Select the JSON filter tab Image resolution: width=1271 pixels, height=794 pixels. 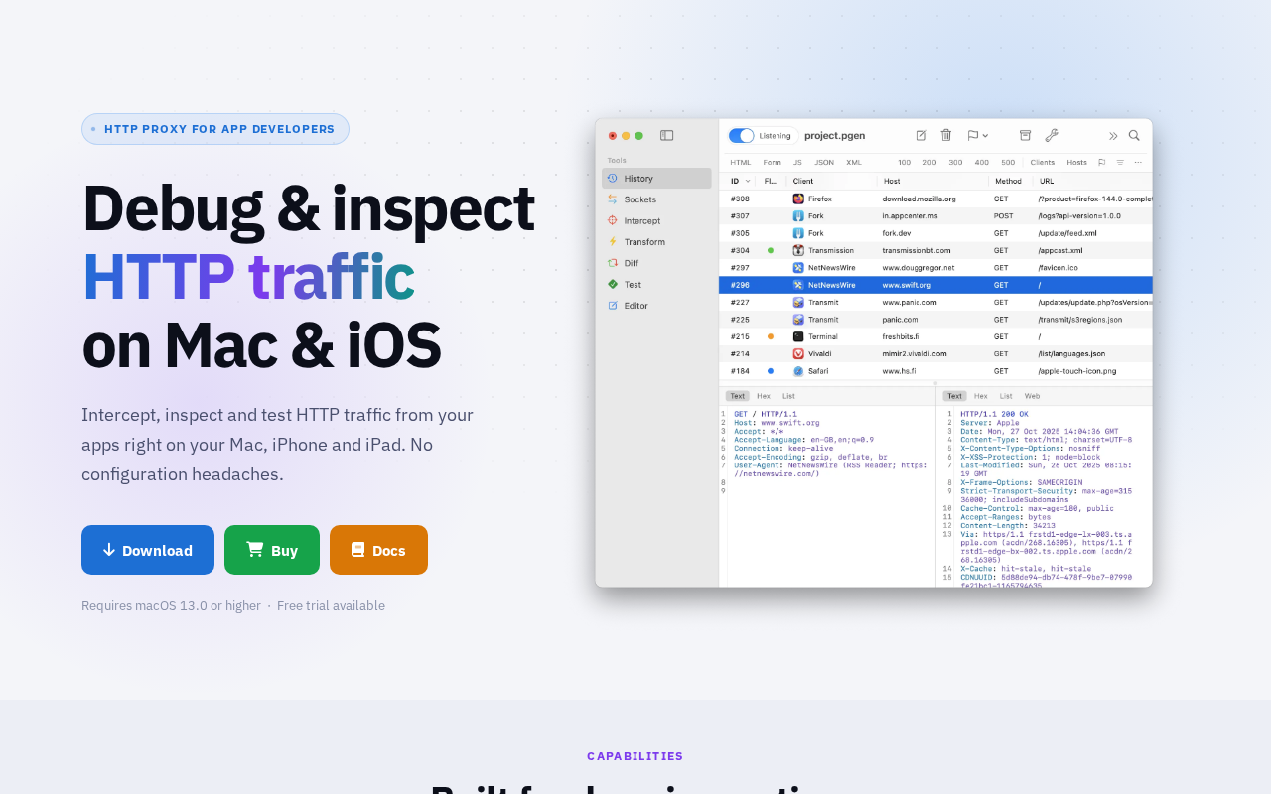[824, 163]
